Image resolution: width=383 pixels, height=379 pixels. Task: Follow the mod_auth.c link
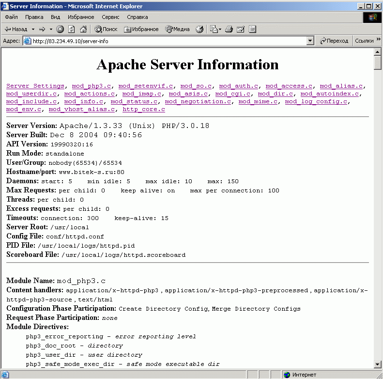pyautogui.click(x=238, y=86)
